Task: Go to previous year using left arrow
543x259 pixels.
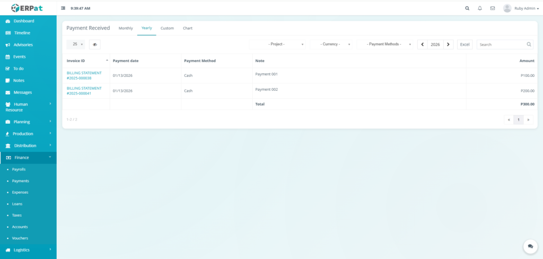Action: pos(423,45)
